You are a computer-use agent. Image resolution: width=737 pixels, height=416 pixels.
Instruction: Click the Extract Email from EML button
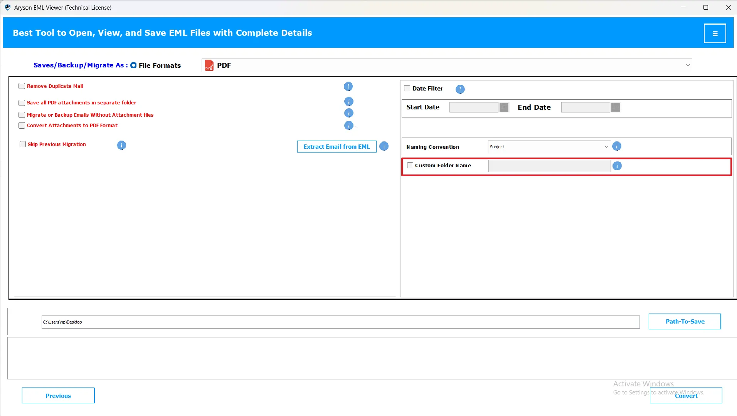point(337,147)
